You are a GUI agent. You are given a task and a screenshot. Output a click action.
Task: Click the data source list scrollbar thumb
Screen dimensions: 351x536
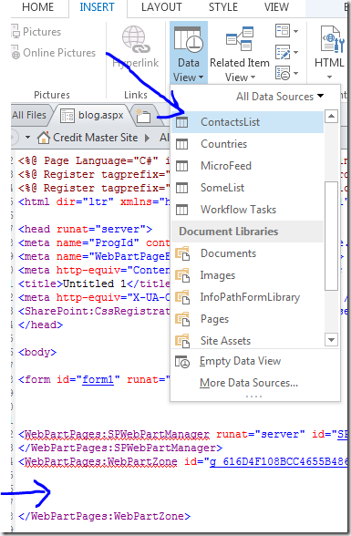tap(331, 236)
